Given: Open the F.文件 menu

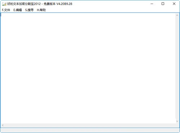Looking at the screenshot, I should (x=6, y=10).
